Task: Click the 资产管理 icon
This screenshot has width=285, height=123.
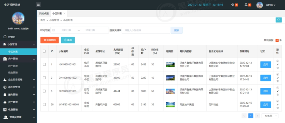Action: point(5,102)
